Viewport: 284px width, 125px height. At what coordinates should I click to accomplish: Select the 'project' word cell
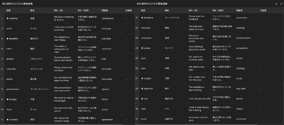click(x=10, y=59)
